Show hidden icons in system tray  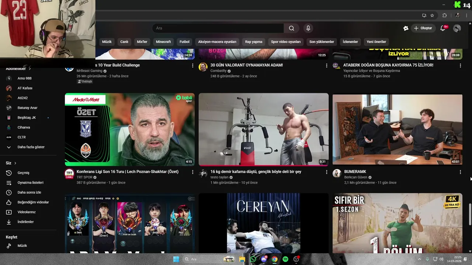420,259
